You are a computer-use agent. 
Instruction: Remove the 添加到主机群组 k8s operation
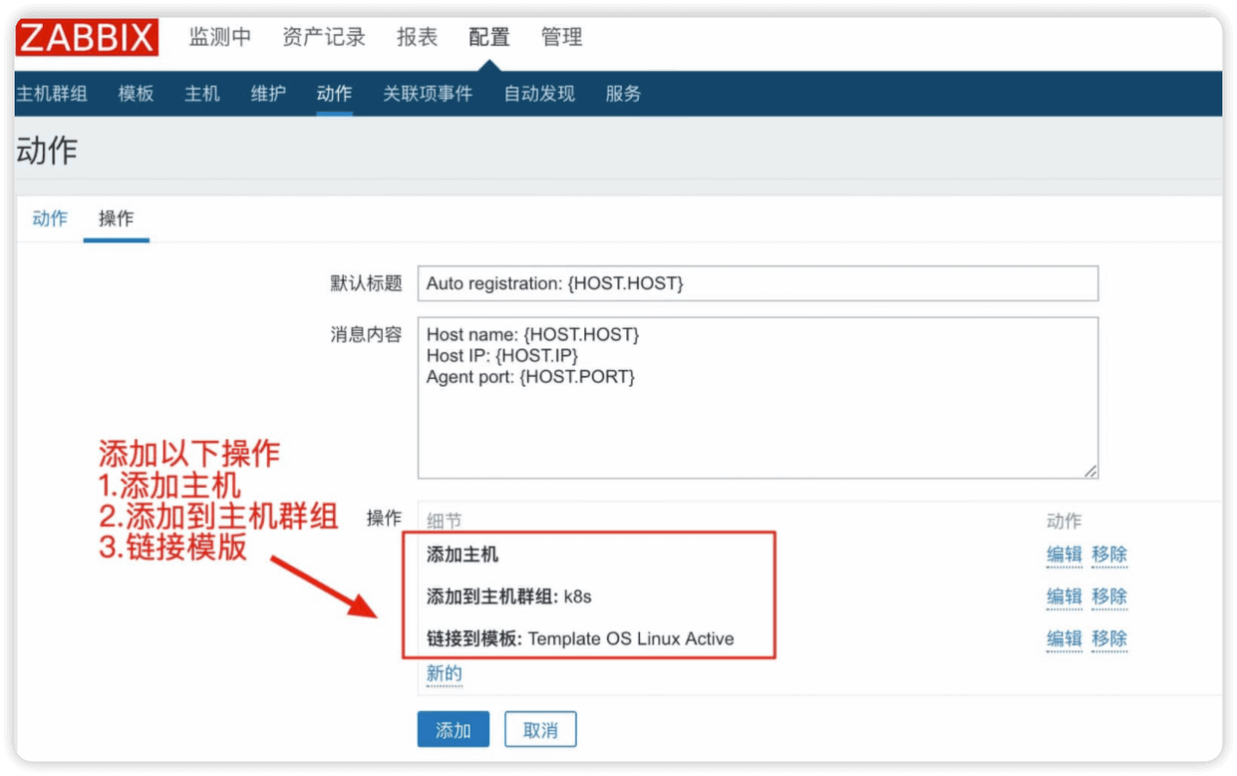point(1109,597)
